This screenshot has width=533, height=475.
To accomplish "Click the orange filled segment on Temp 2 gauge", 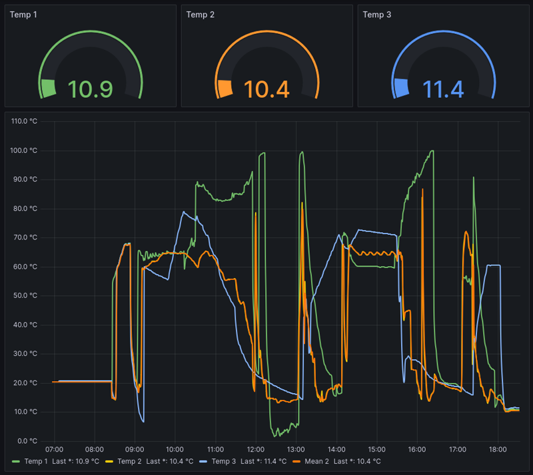I will 224,88.
